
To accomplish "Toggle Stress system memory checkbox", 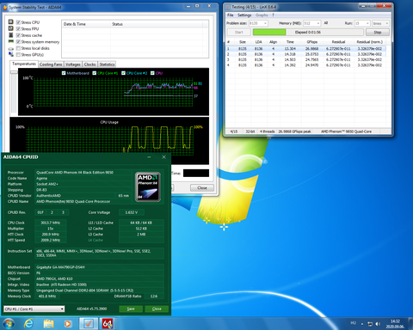I will click(18, 42).
